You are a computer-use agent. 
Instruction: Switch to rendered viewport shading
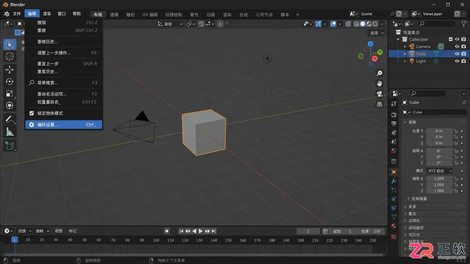[x=375, y=24]
